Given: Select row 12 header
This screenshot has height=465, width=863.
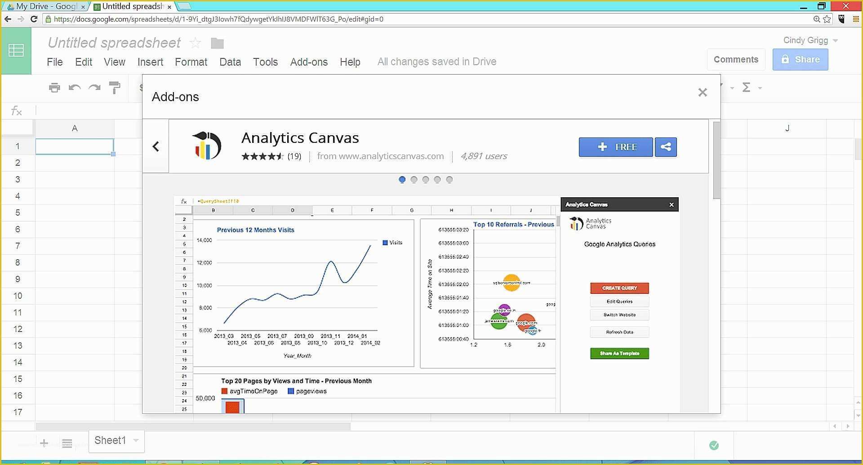Looking at the screenshot, I should tap(18, 329).
